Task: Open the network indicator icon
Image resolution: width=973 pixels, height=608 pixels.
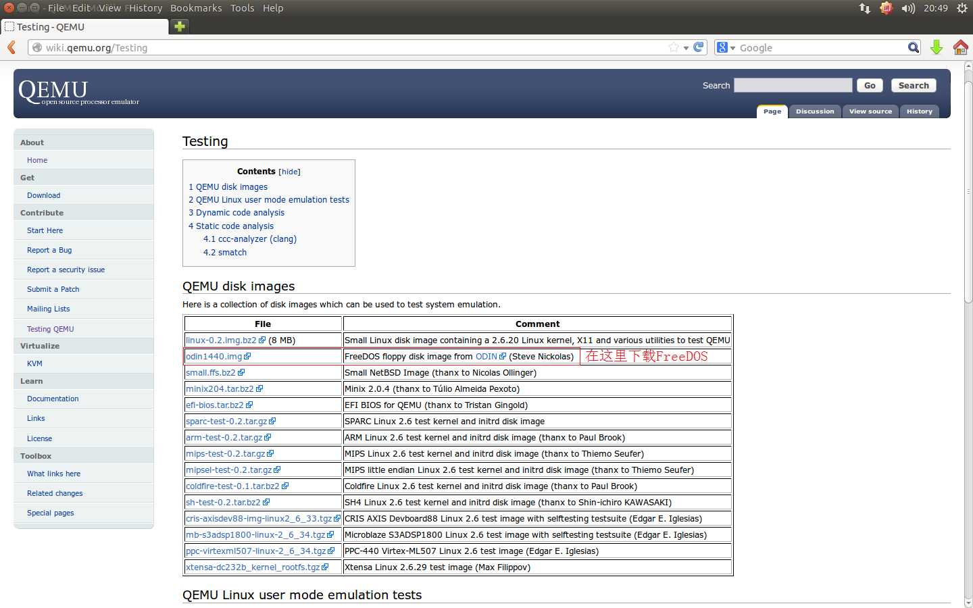Action: coord(865,8)
